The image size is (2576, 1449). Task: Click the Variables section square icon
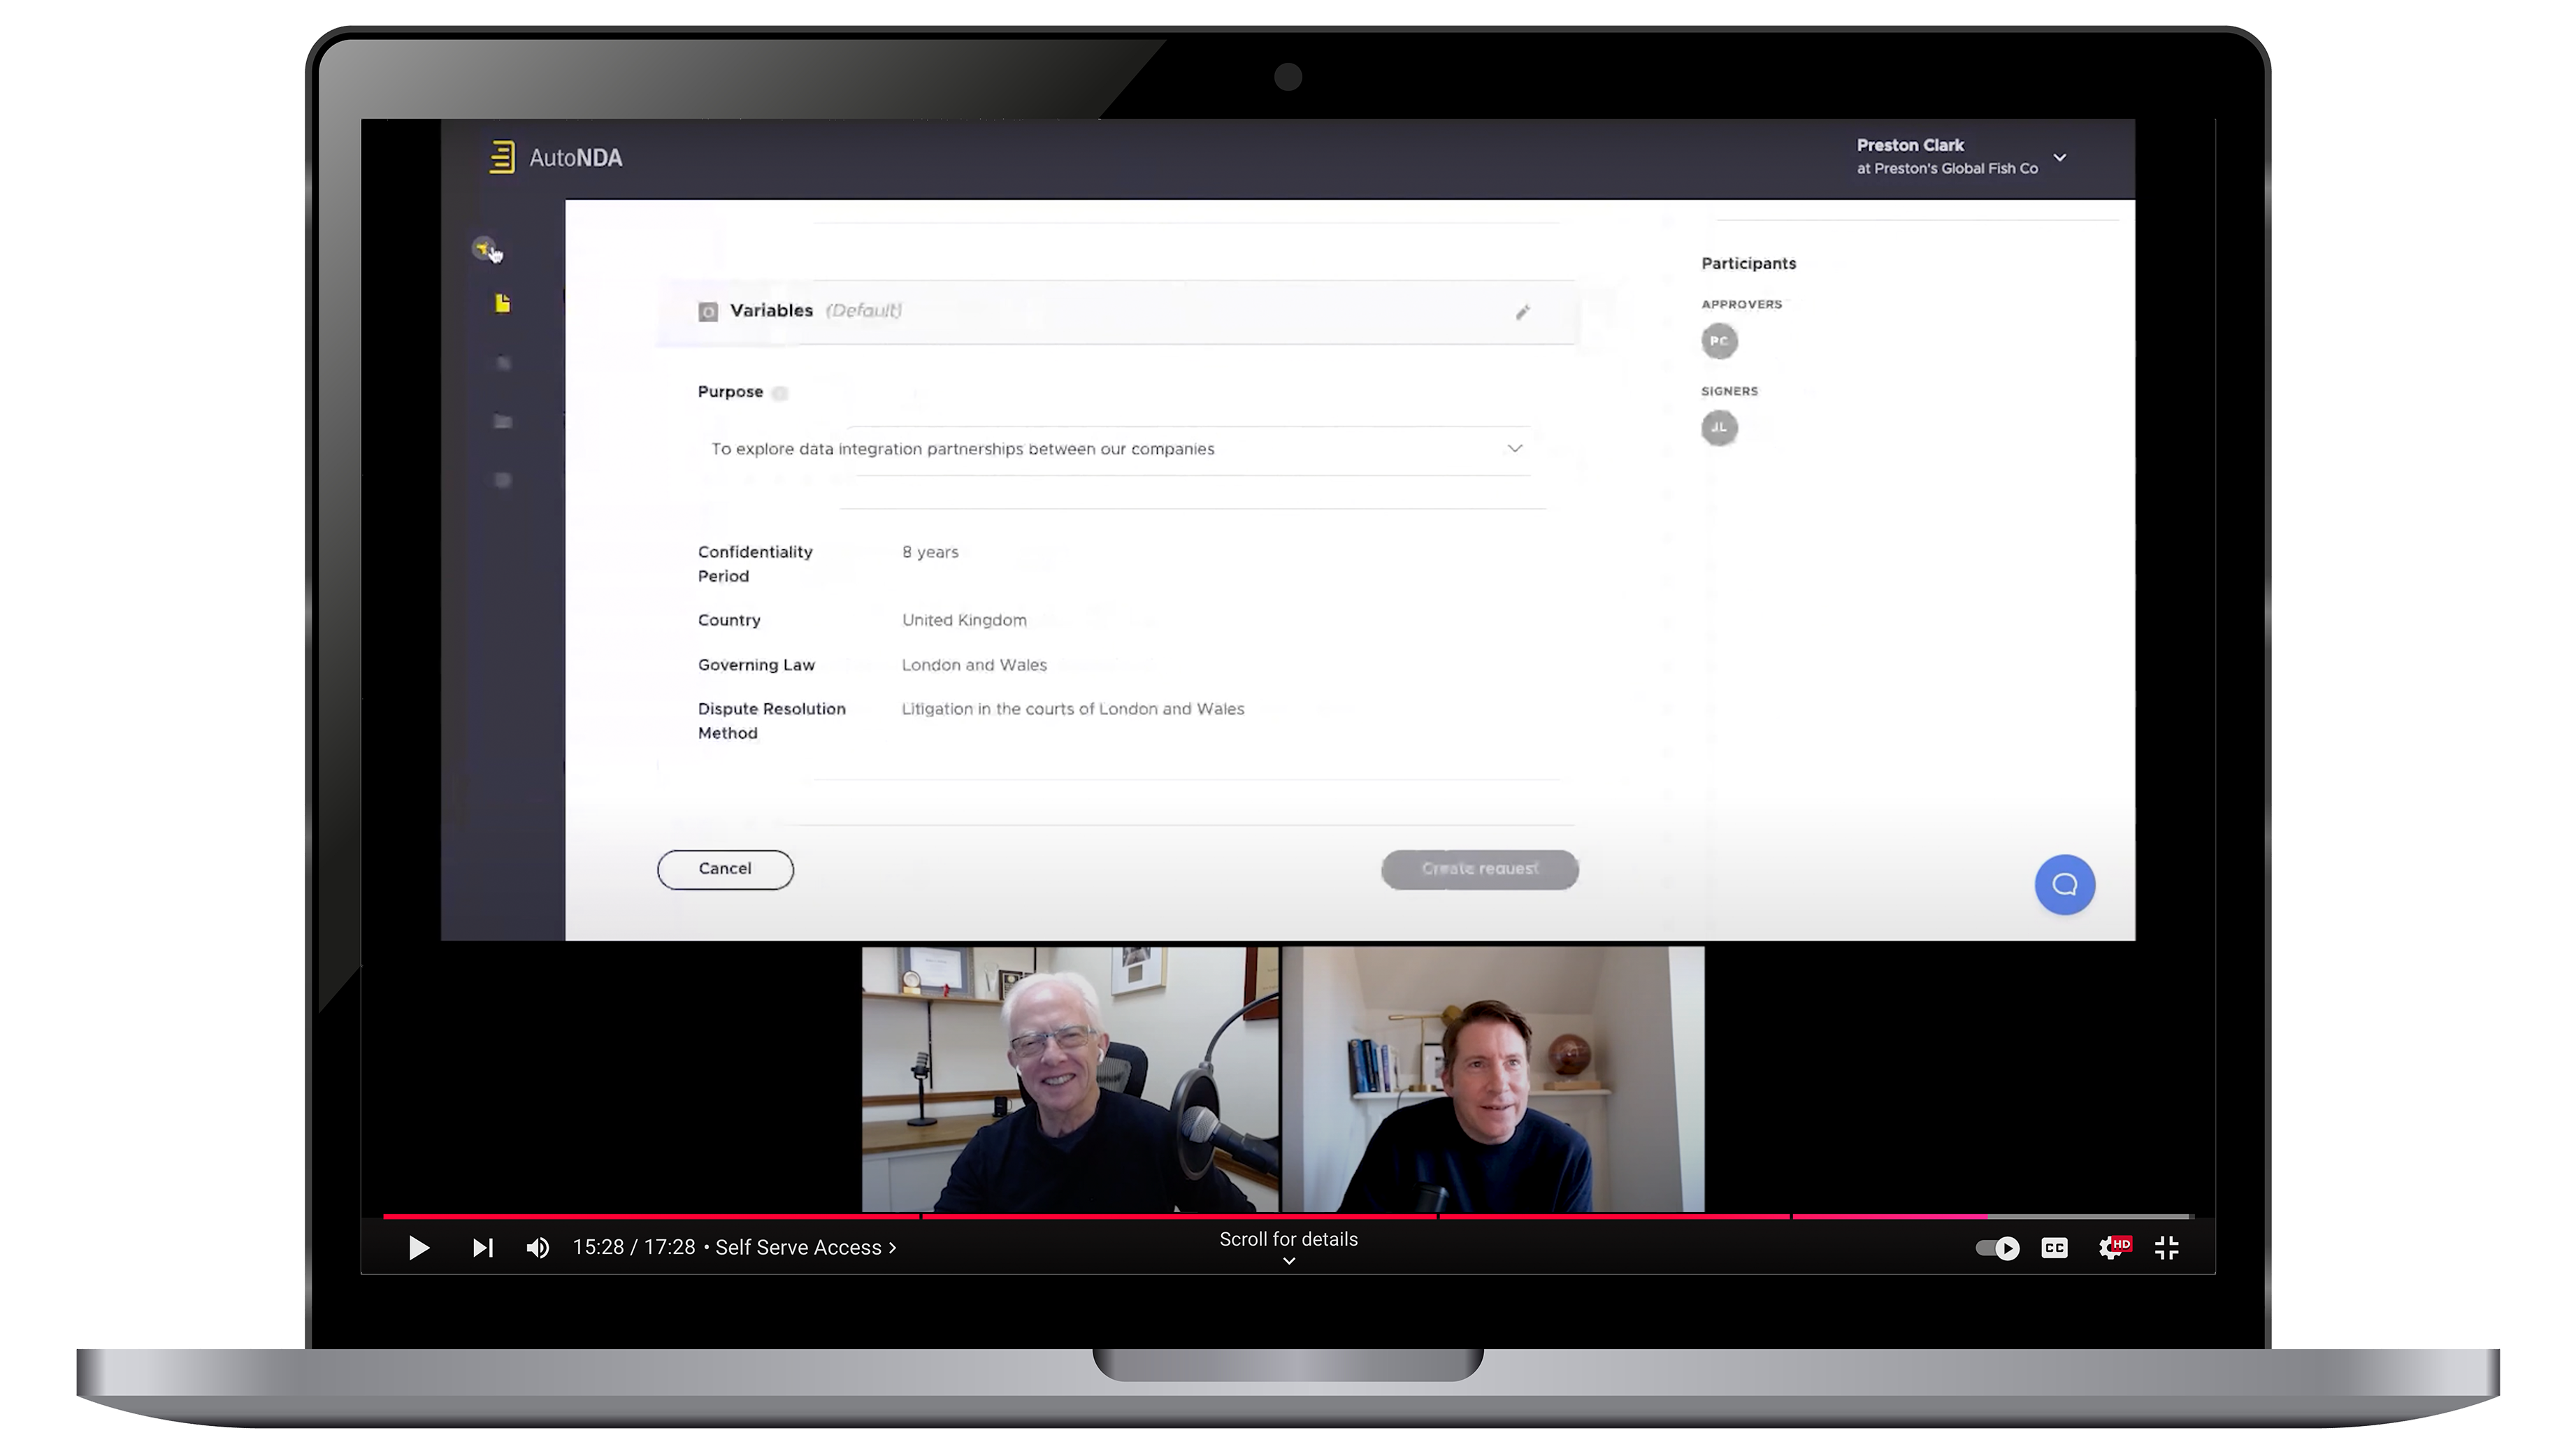(x=708, y=312)
